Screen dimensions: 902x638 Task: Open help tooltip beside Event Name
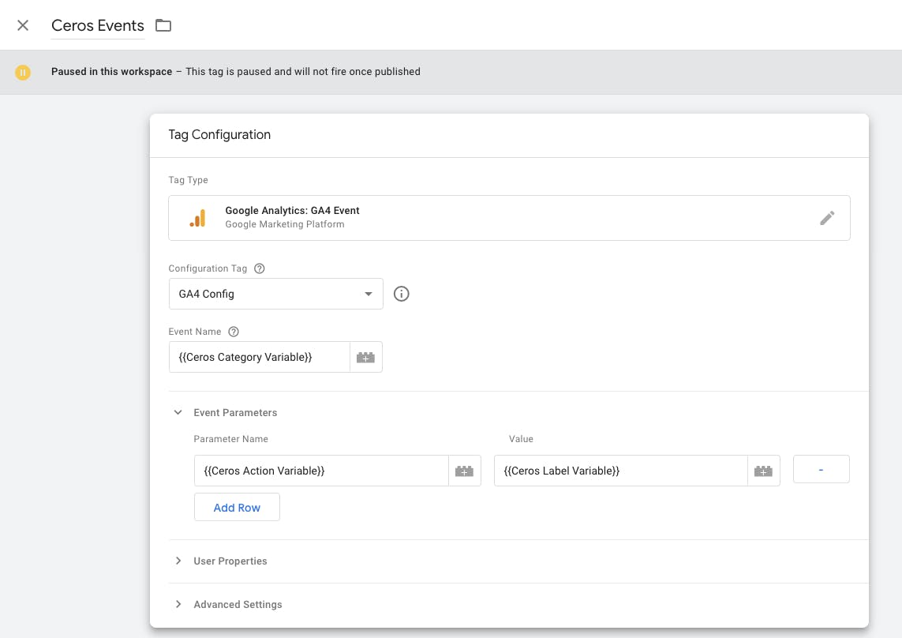(233, 332)
